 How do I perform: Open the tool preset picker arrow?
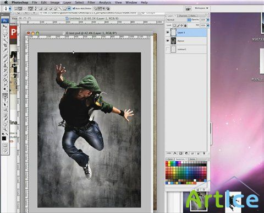click(10, 9)
